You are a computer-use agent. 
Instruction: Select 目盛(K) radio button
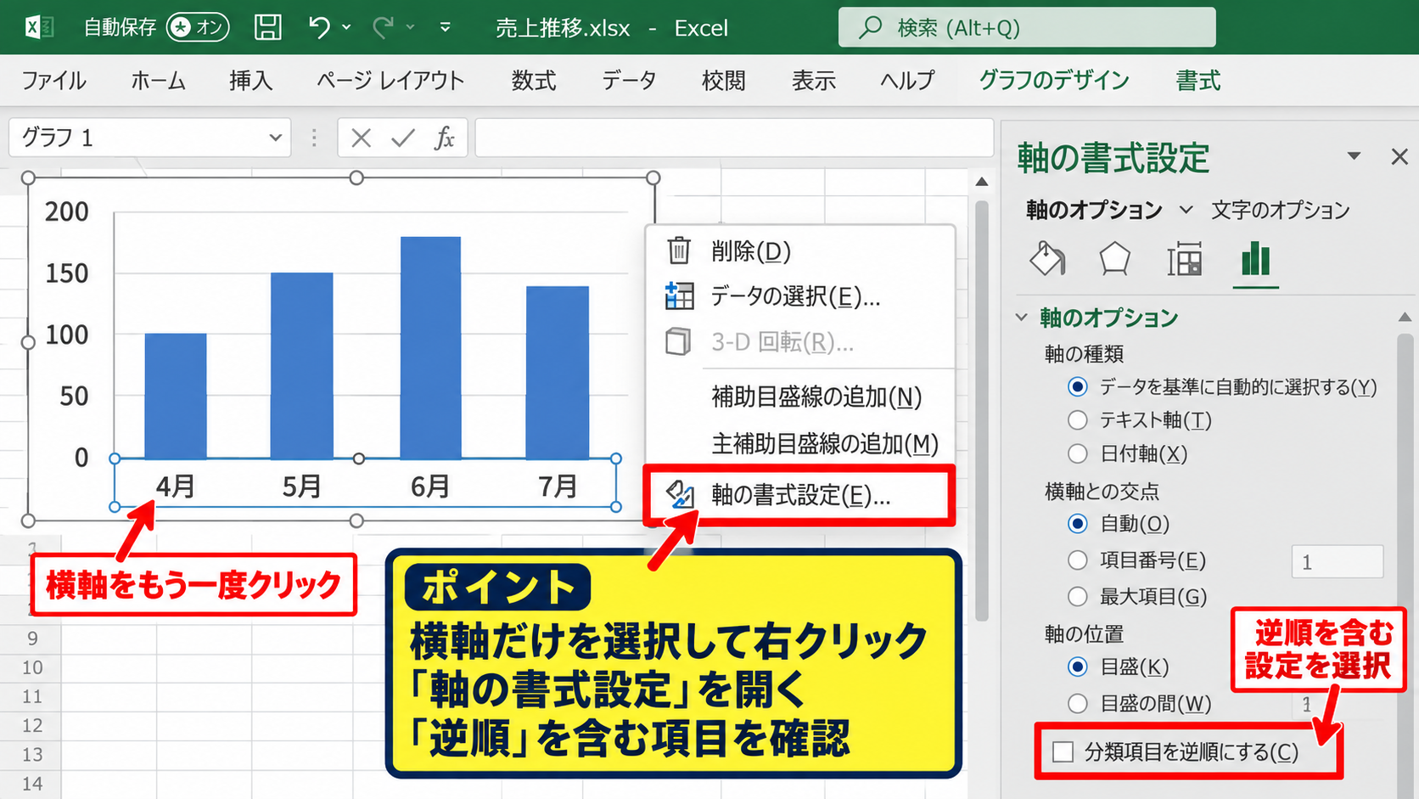click(x=1078, y=667)
